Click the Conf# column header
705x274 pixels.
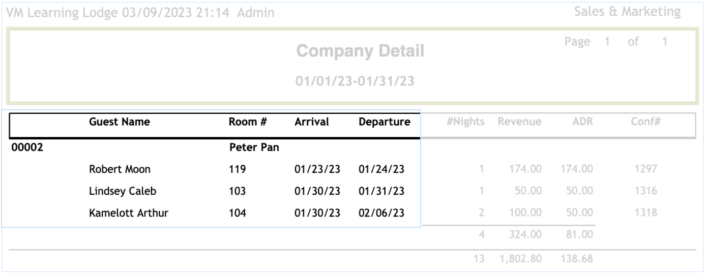click(x=646, y=122)
